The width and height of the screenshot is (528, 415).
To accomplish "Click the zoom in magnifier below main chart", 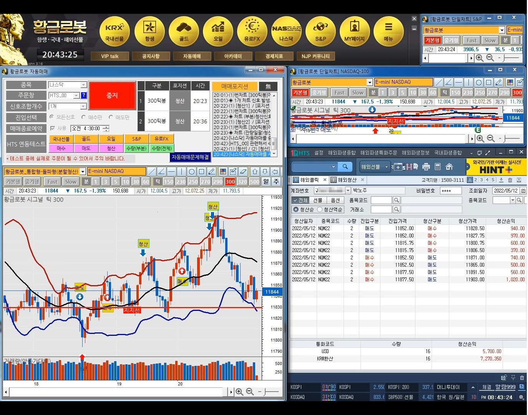I will tap(239, 392).
